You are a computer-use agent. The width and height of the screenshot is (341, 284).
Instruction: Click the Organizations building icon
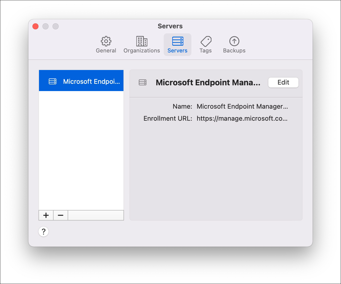(x=142, y=41)
